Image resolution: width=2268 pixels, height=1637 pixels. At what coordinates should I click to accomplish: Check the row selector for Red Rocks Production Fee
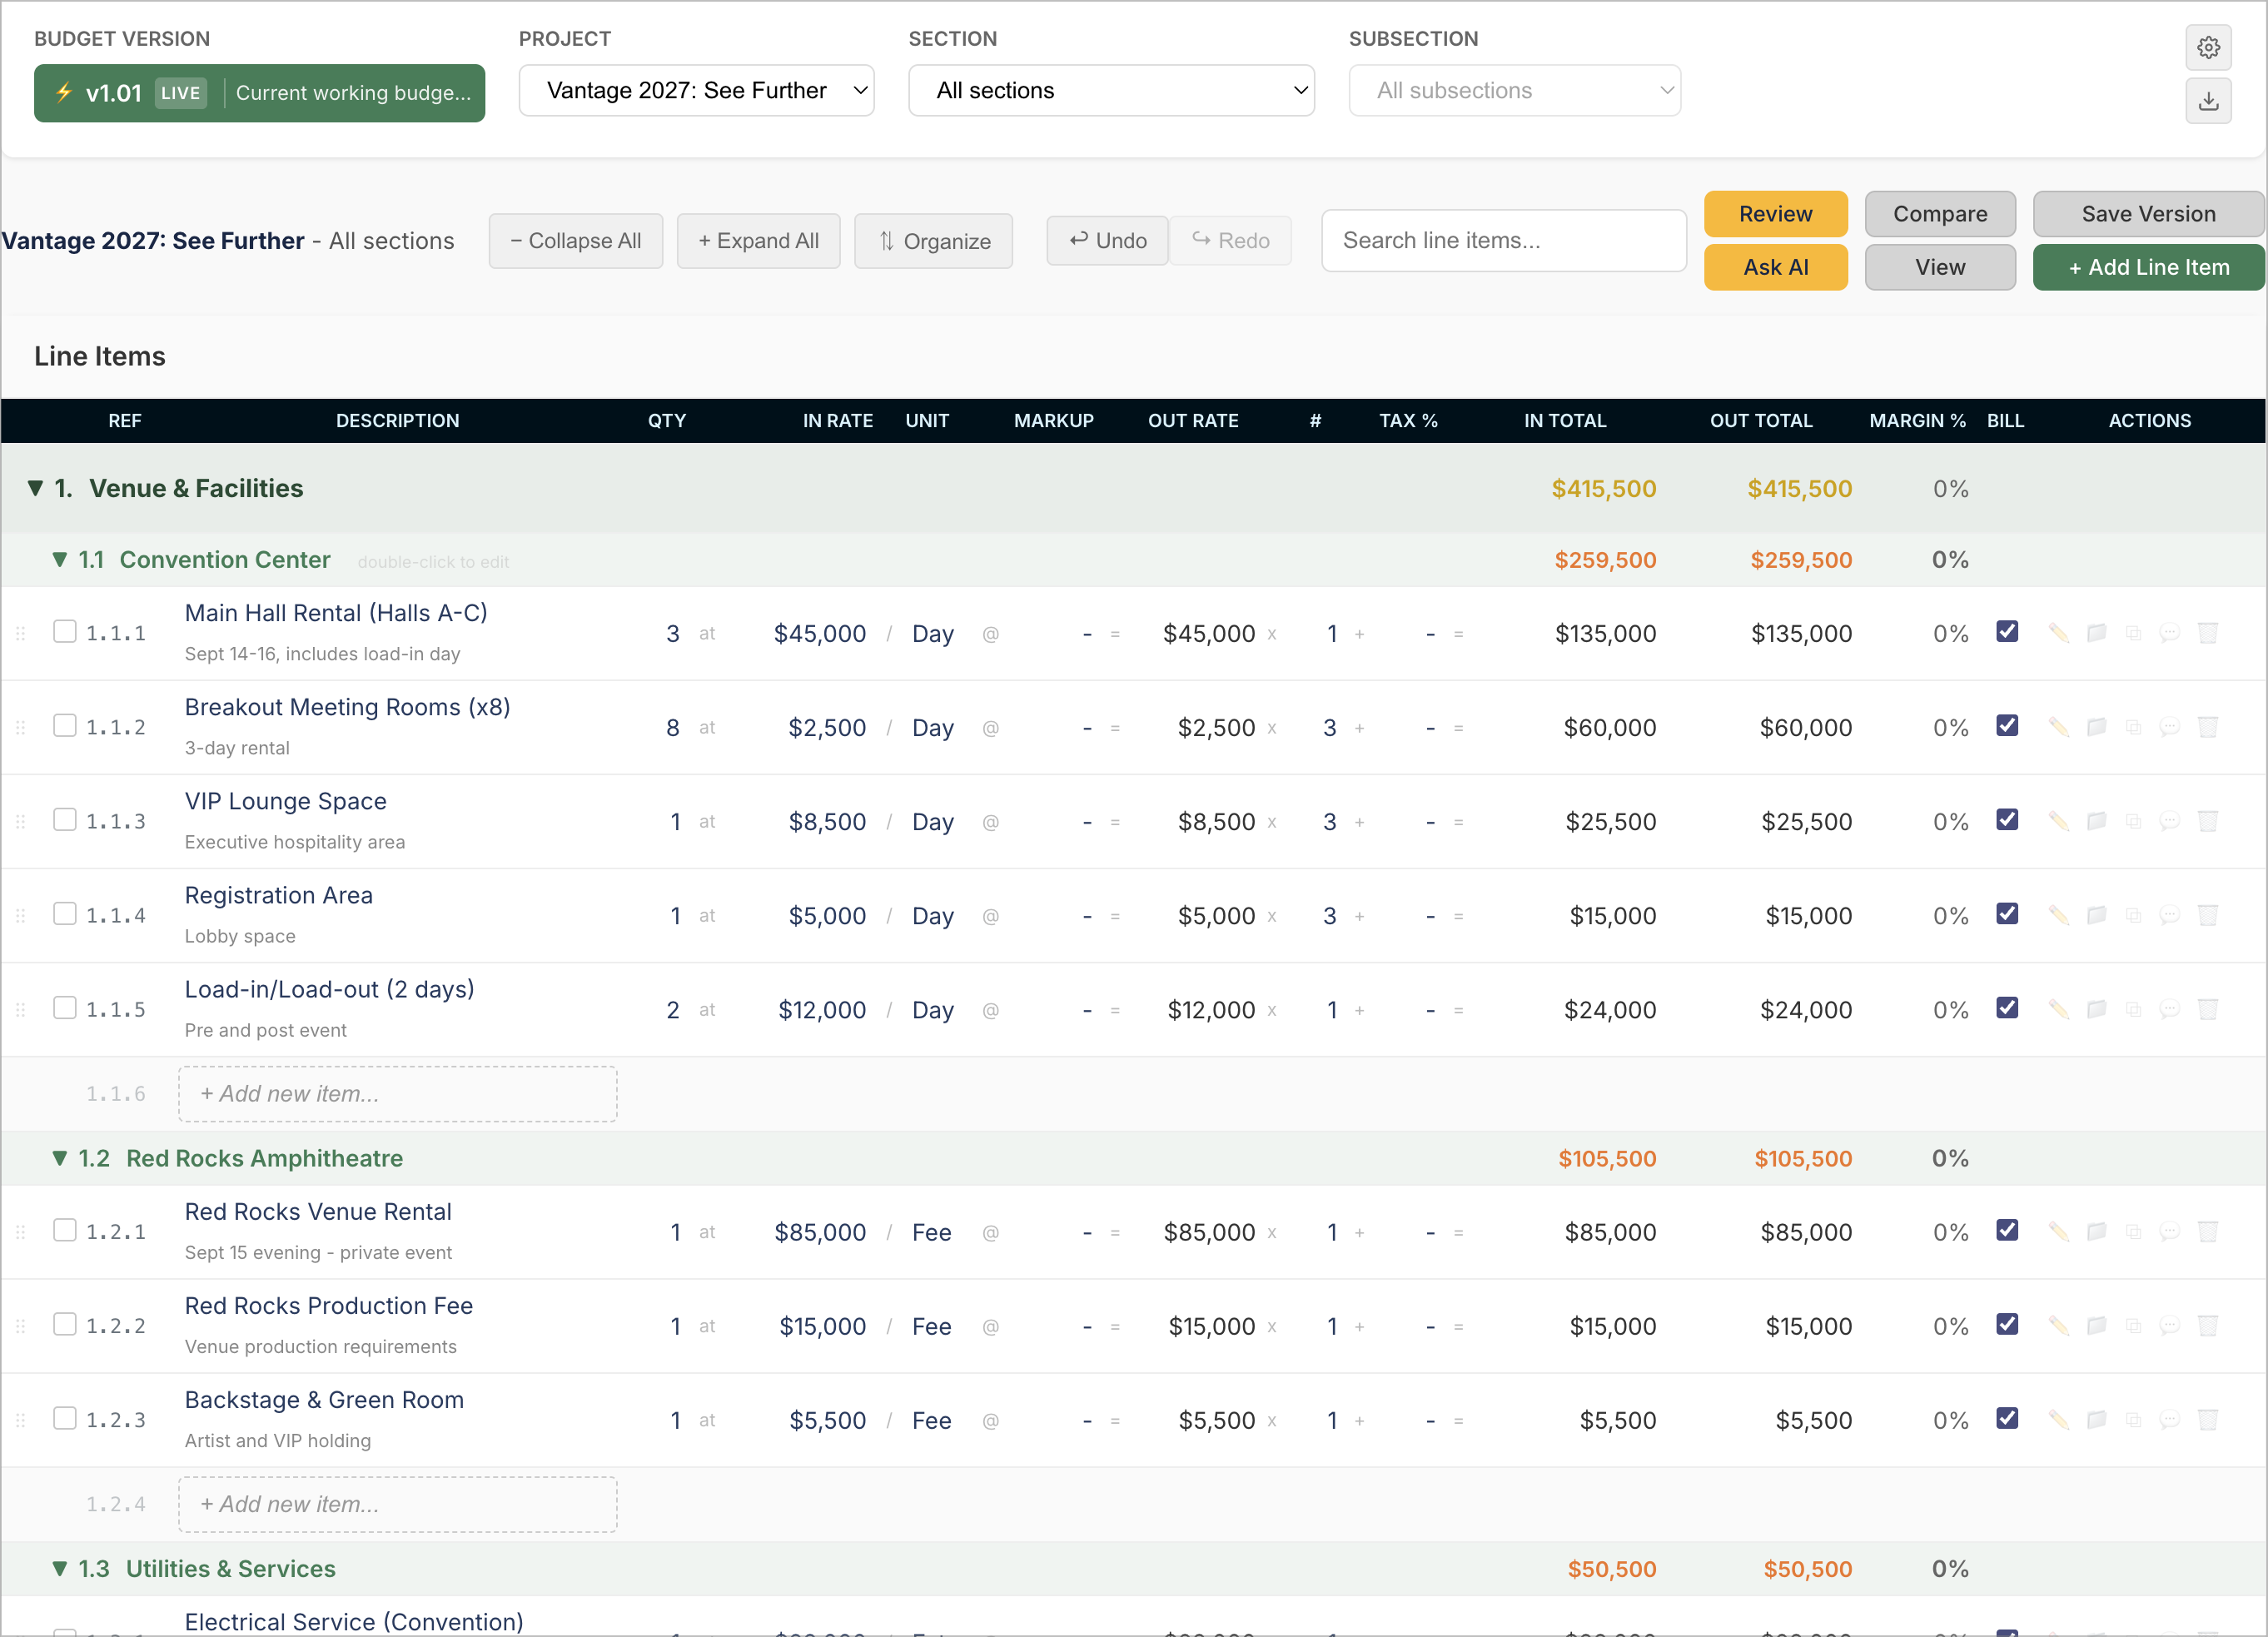(65, 1323)
